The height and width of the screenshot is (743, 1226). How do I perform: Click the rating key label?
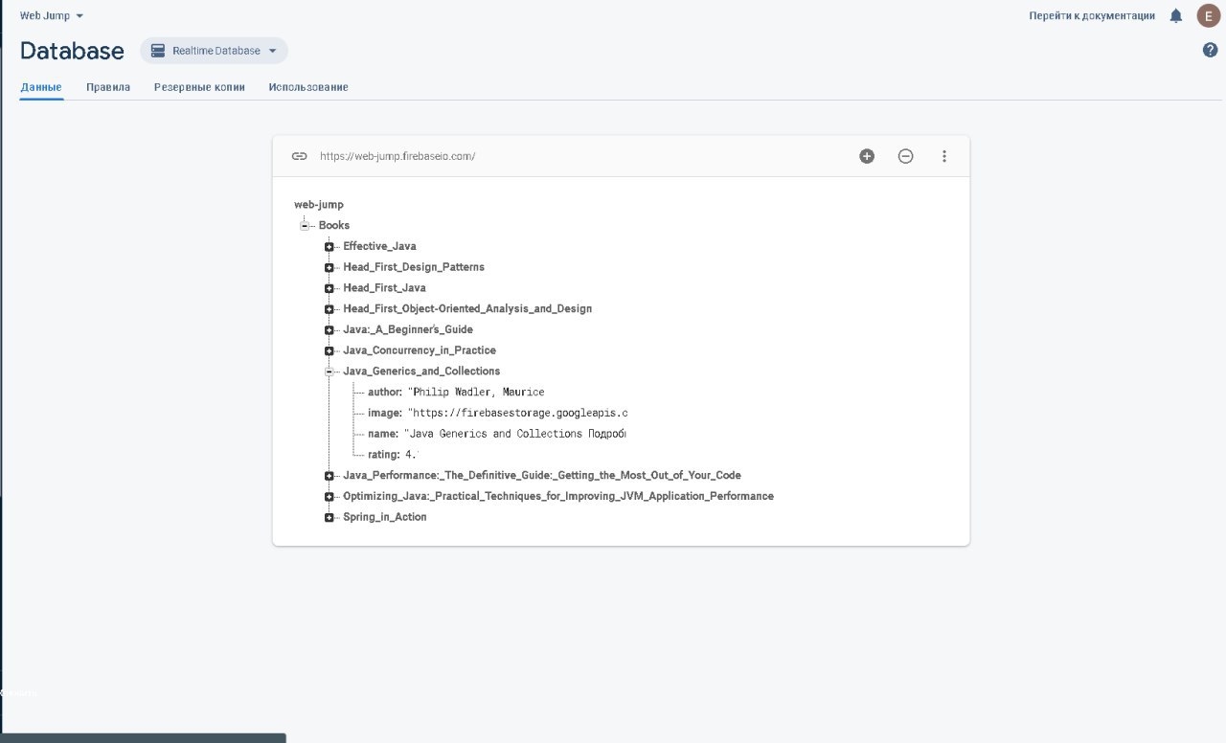(384, 455)
